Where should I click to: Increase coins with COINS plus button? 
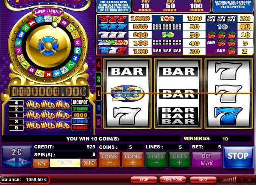click(x=133, y=160)
